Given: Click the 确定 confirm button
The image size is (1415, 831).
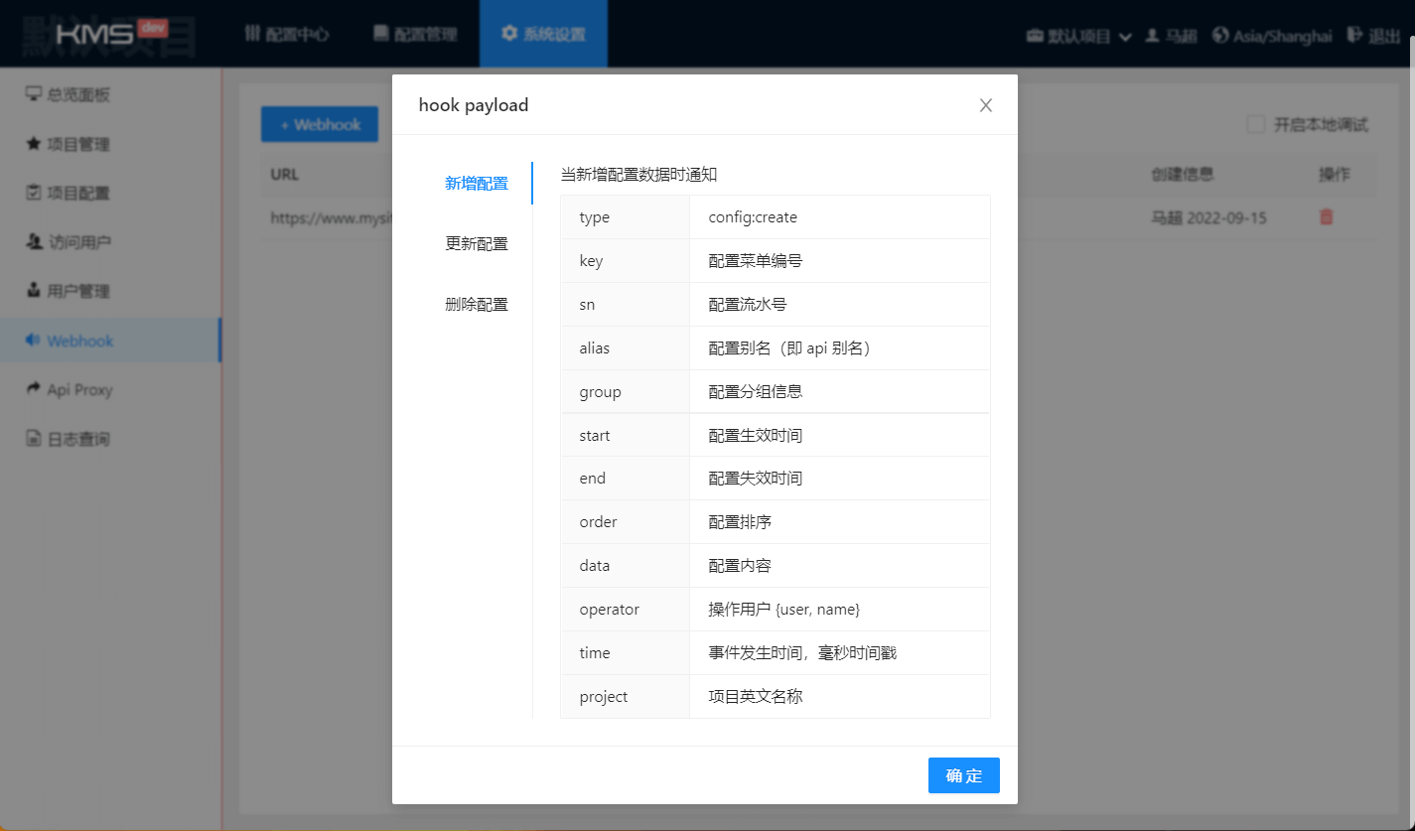Looking at the screenshot, I should pos(963,775).
